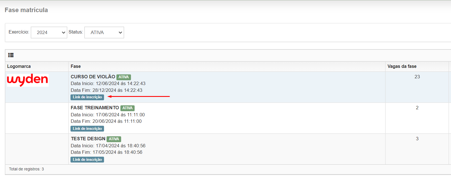Click Link de inscrição for CURSO DE VIOLÃO
This screenshot has height=178, width=451.
pyautogui.click(x=87, y=97)
